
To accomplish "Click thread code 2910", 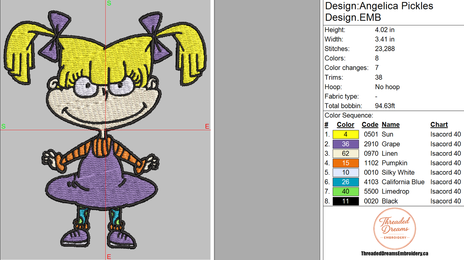I will (x=371, y=144).
